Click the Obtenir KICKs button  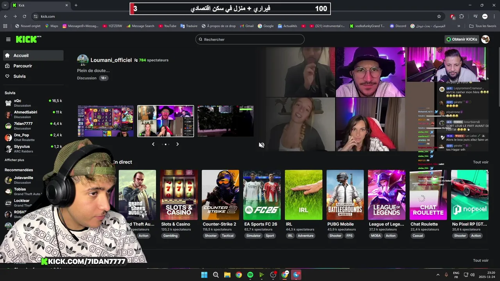pos(462,39)
